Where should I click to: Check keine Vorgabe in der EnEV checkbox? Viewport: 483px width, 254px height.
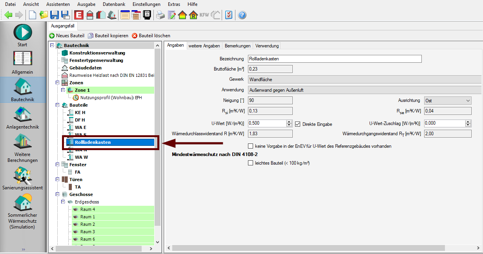[251, 146]
